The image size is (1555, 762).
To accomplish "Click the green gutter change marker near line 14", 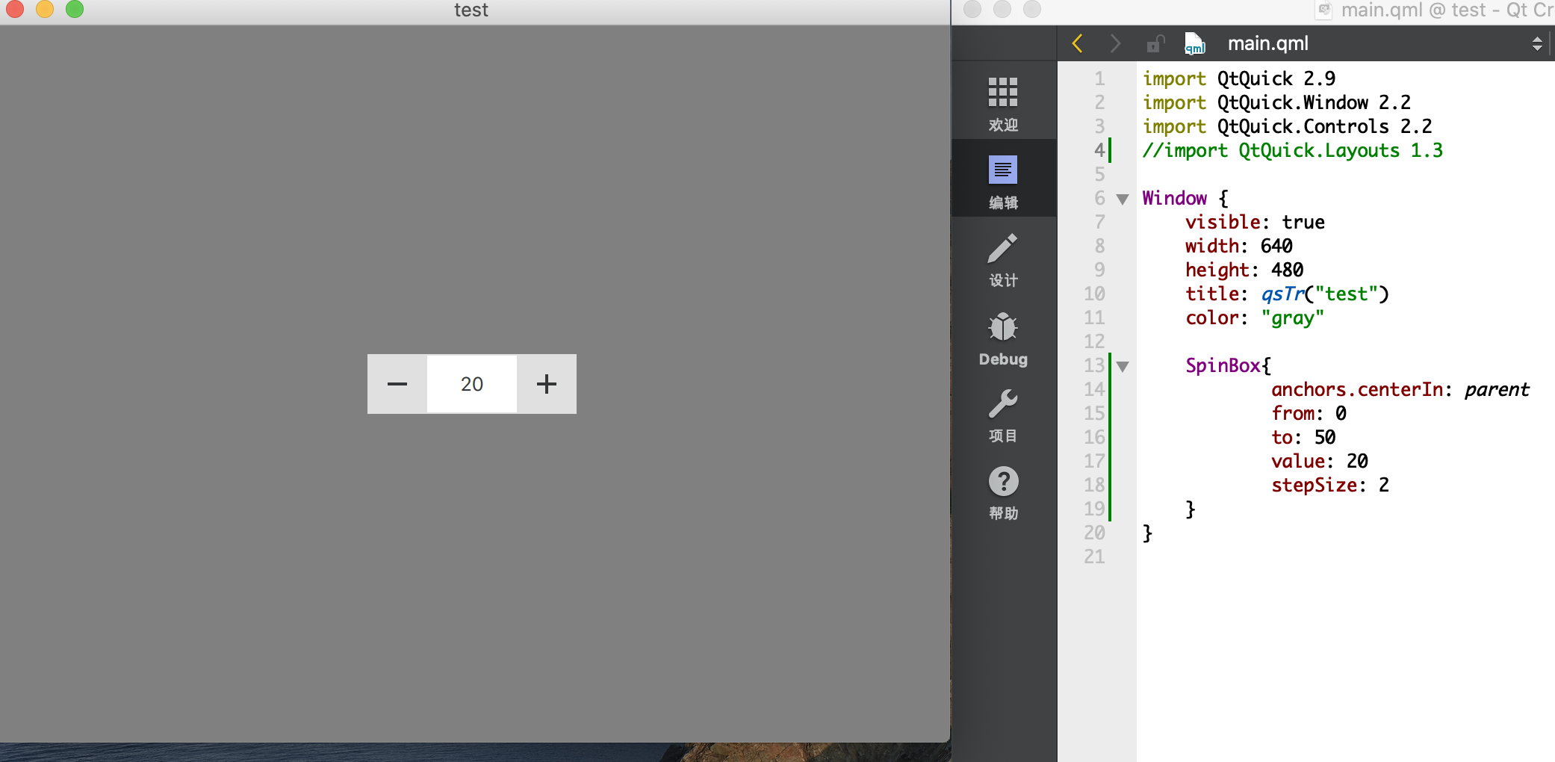I will [1111, 389].
